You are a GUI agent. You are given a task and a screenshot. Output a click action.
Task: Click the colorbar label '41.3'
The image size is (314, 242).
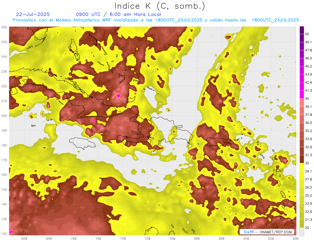point(308,90)
